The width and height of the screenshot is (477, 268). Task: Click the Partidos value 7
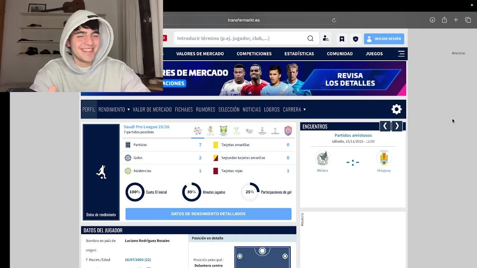[200, 145]
